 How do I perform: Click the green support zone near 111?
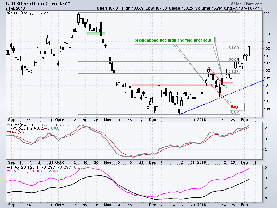point(96,33)
